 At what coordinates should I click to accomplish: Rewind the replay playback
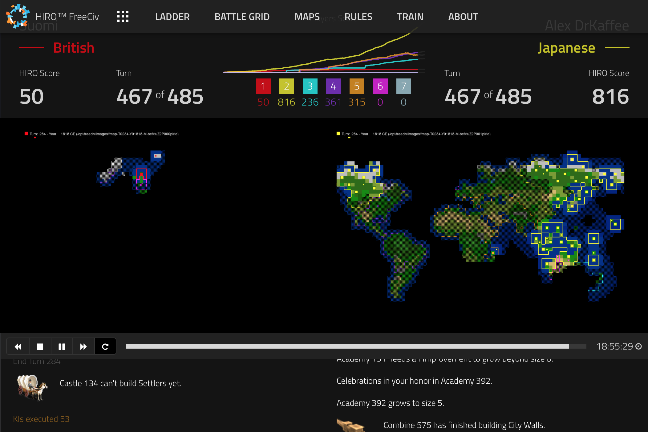click(18, 346)
